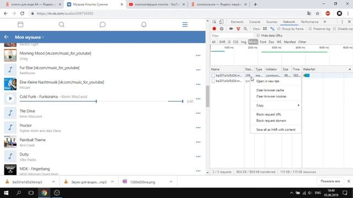
Task: Select Clear browser cookies menu entry
Action: click(x=271, y=97)
